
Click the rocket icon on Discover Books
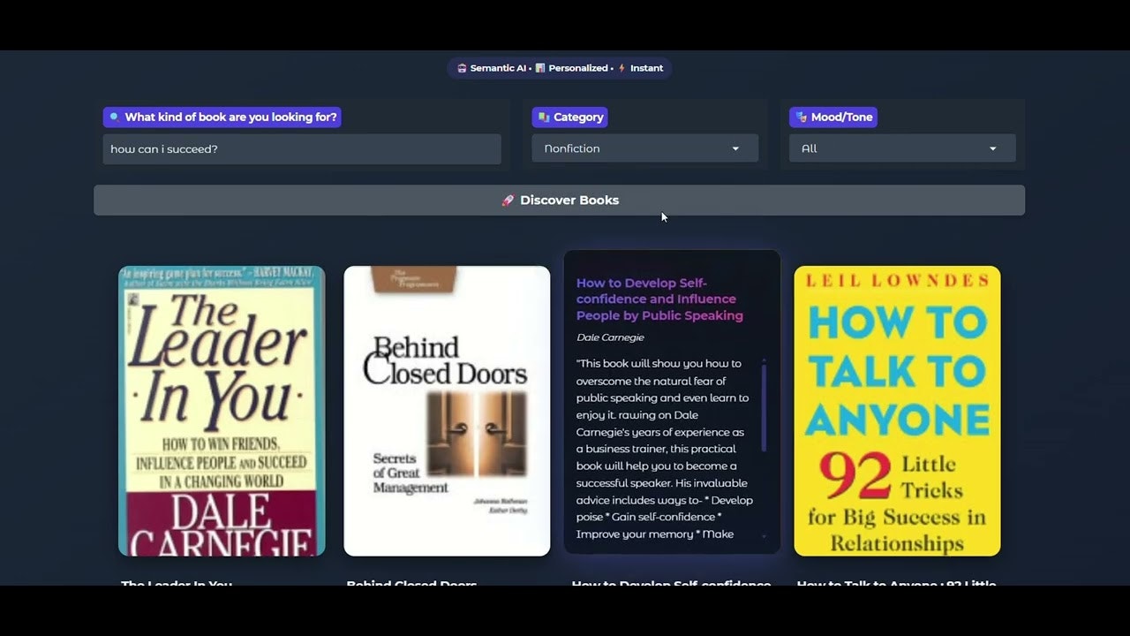(508, 200)
